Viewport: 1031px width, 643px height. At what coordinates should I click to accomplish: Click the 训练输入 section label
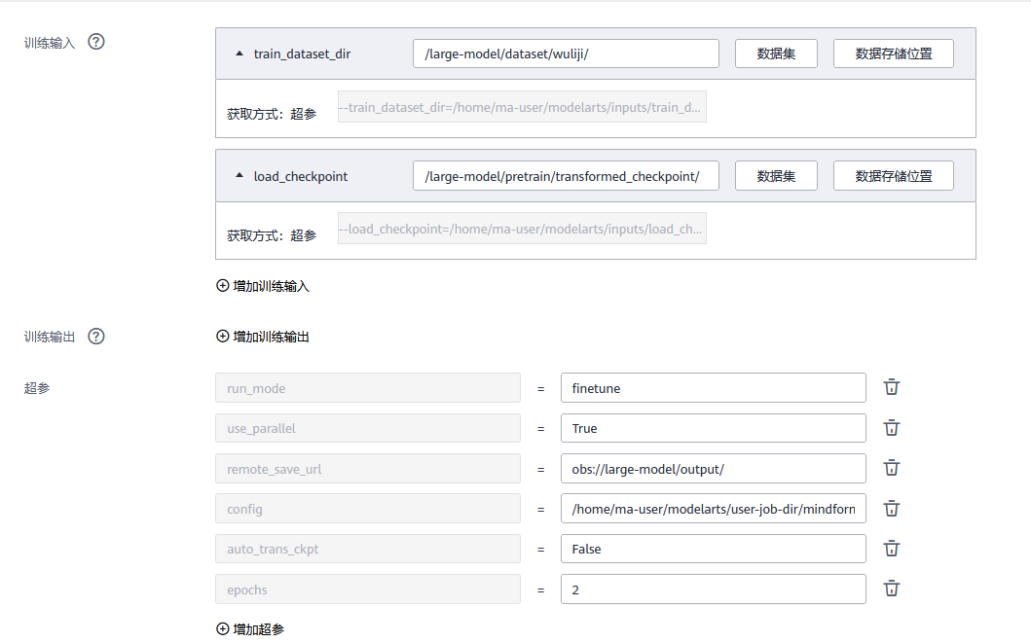[50, 43]
